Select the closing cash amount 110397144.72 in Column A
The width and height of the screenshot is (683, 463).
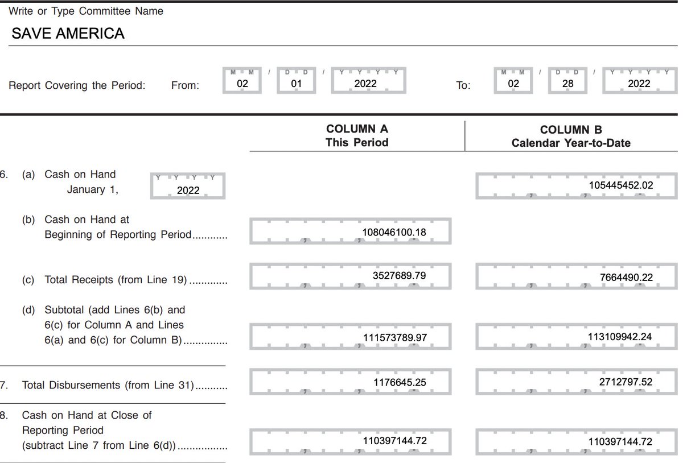[349, 441]
